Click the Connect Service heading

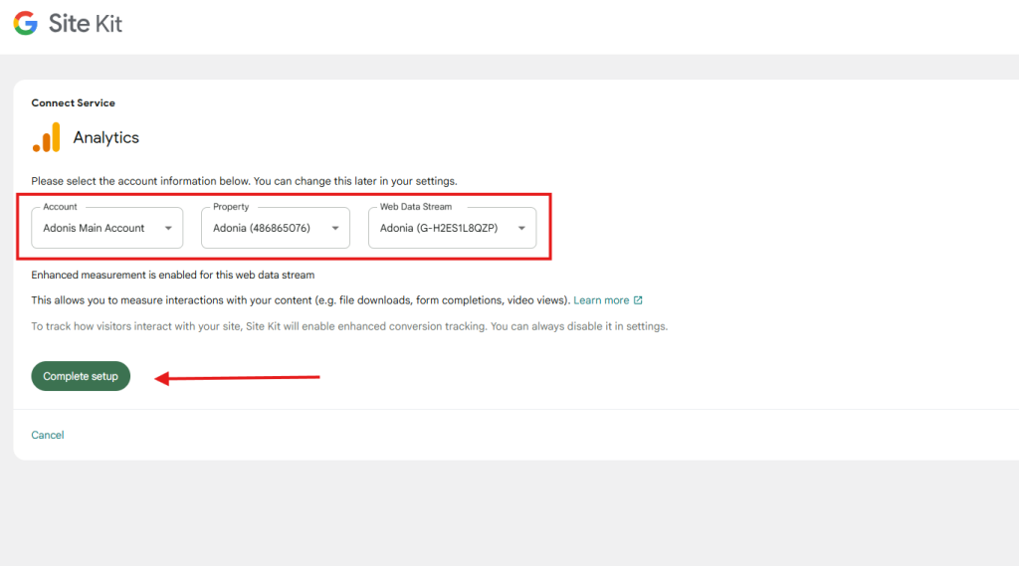coord(73,102)
